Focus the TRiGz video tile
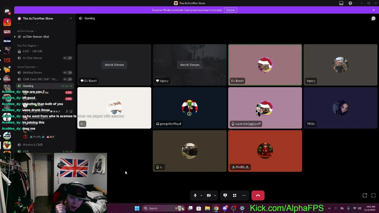This screenshot has height=213, width=379. point(341,108)
